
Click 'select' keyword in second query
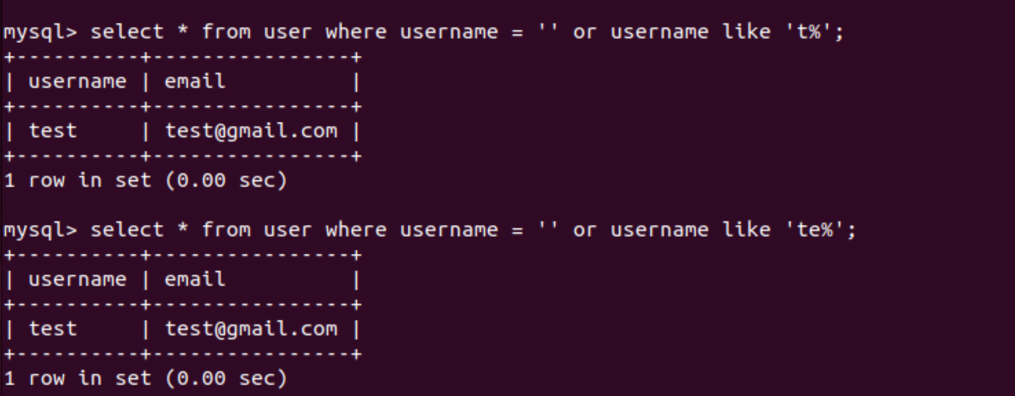[x=127, y=230]
